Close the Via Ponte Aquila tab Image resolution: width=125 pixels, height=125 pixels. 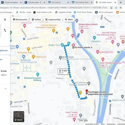coord(115,2)
